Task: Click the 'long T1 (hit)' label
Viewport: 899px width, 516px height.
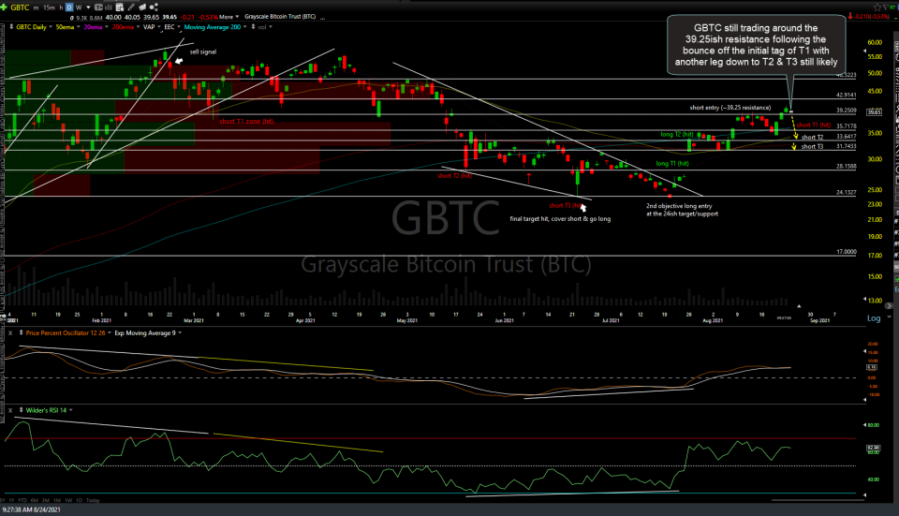Action: [672, 163]
